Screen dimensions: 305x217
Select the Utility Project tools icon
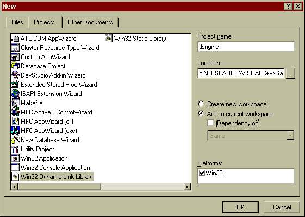coord(15,149)
